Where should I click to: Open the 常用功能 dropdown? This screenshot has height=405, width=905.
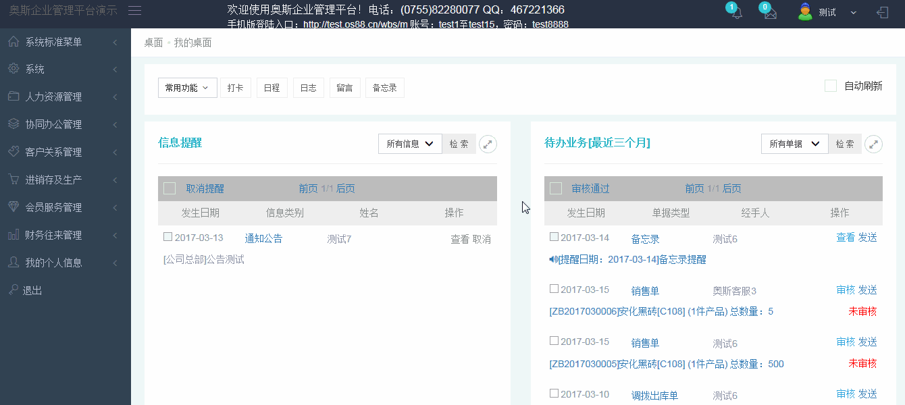pyautogui.click(x=188, y=88)
